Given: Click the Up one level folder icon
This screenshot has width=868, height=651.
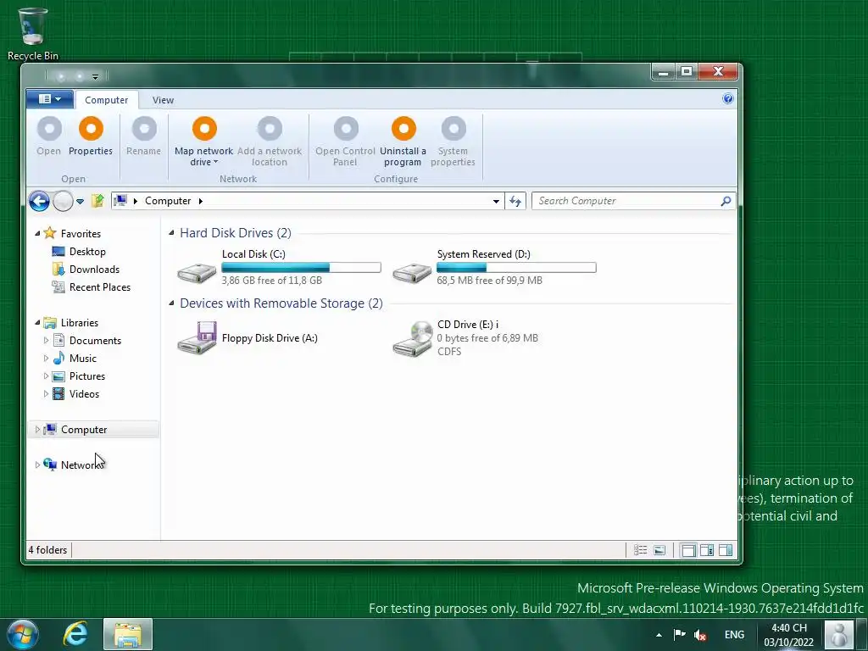Looking at the screenshot, I should (x=98, y=200).
